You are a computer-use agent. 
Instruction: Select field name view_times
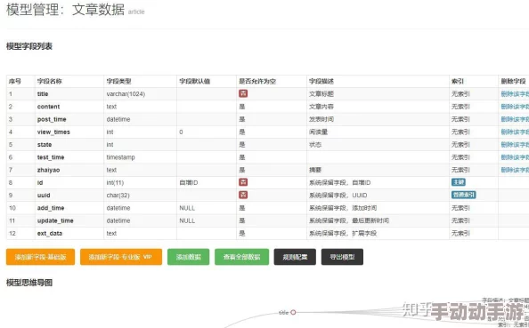point(53,132)
